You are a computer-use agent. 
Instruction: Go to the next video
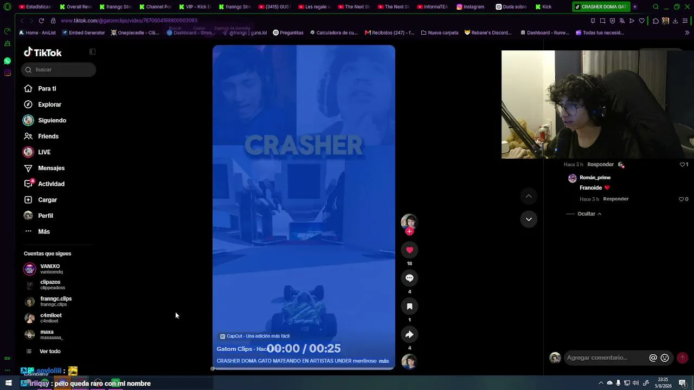tap(529, 219)
